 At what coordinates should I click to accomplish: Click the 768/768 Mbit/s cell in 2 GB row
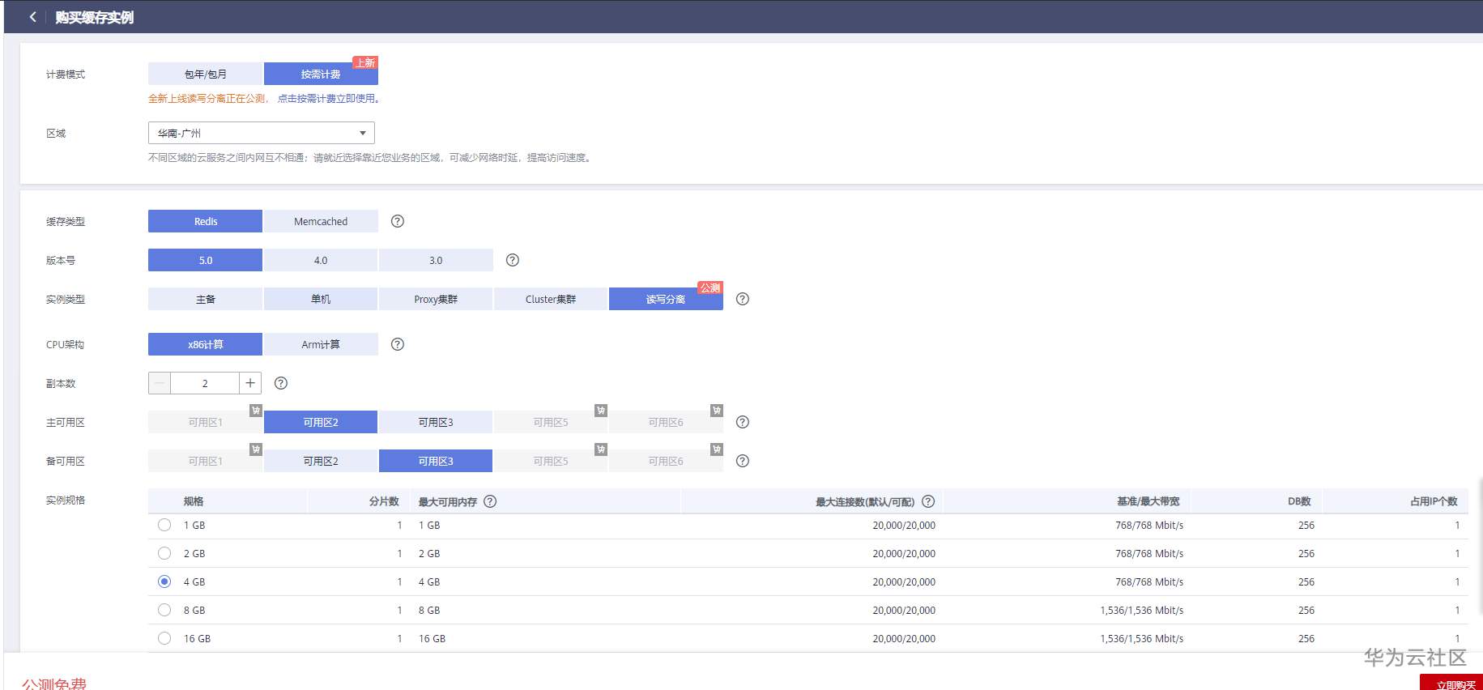click(x=1149, y=553)
